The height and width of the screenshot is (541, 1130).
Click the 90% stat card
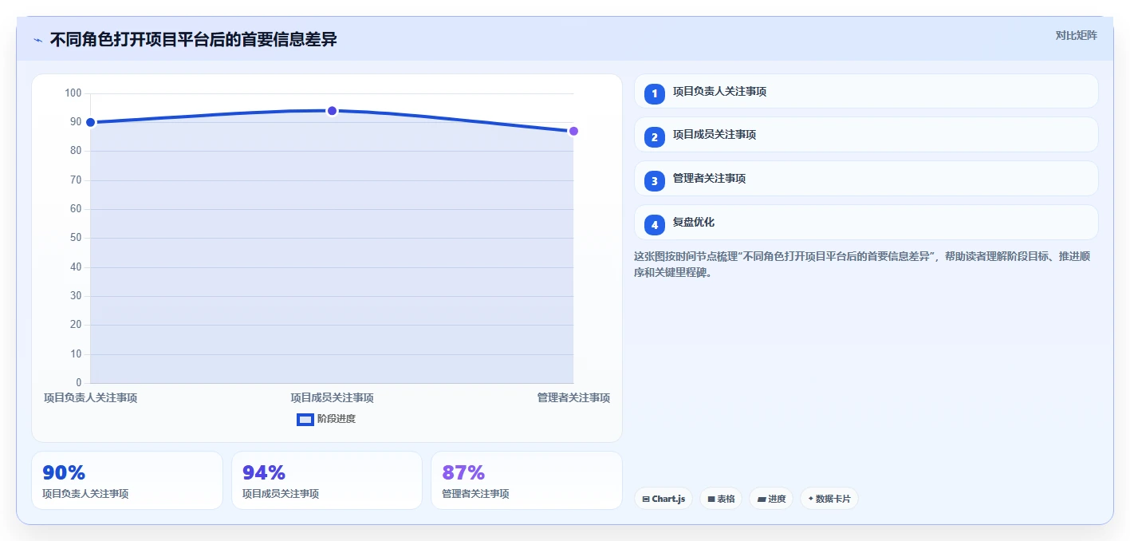[127, 480]
